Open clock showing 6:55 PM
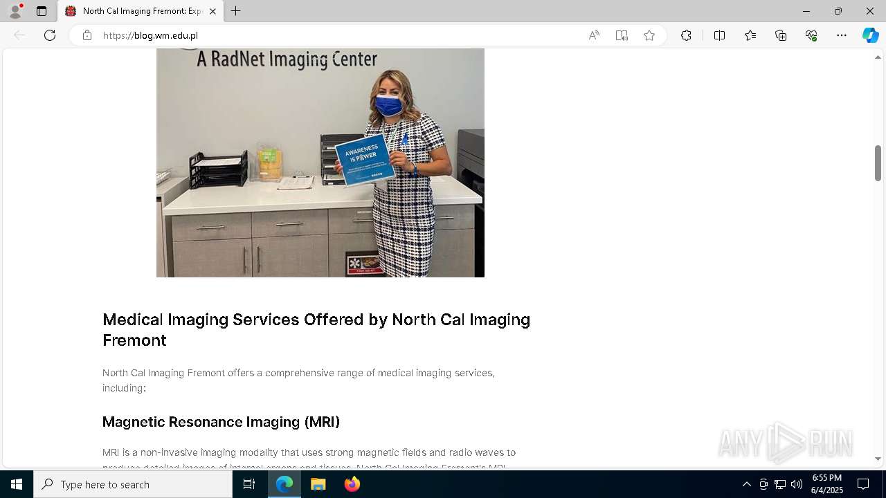The width and height of the screenshot is (886, 498). [827, 484]
